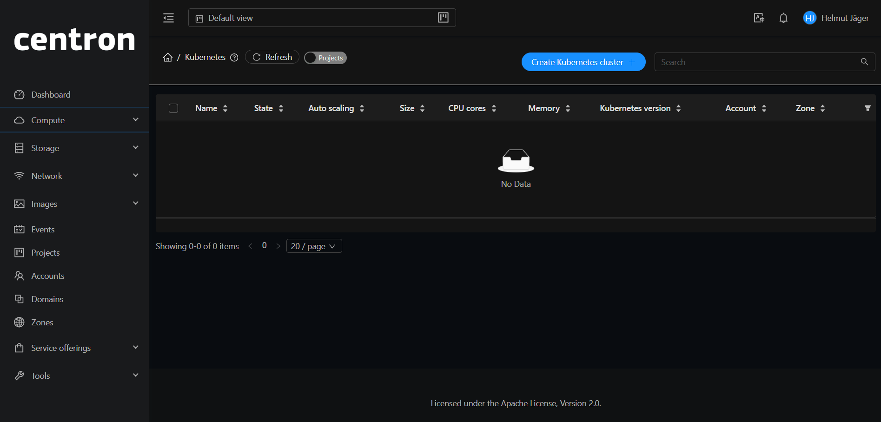Open Accounts via the people icon

[x=20, y=276]
